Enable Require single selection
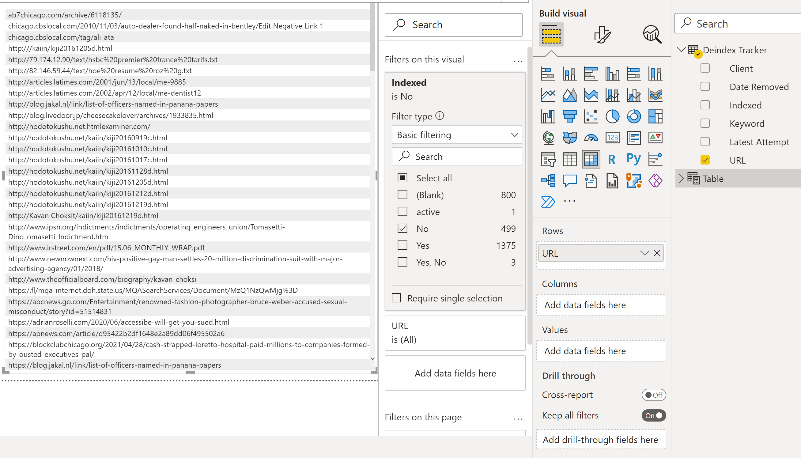The height and width of the screenshot is (458, 801). [397, 298]
